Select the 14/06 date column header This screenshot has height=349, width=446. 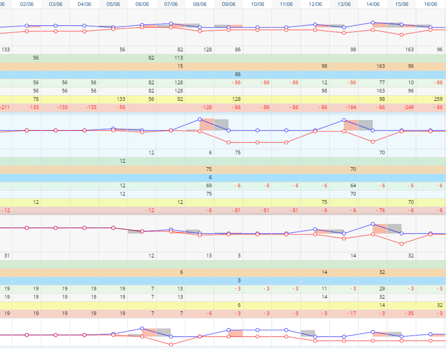coord(373,4)
